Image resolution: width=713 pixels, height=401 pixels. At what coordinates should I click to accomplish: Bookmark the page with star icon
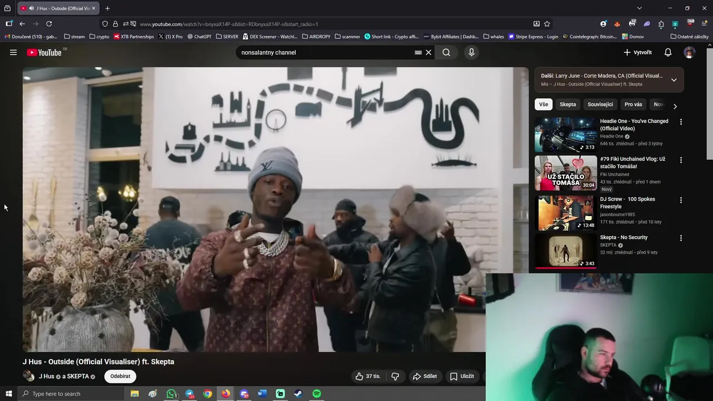547,24
